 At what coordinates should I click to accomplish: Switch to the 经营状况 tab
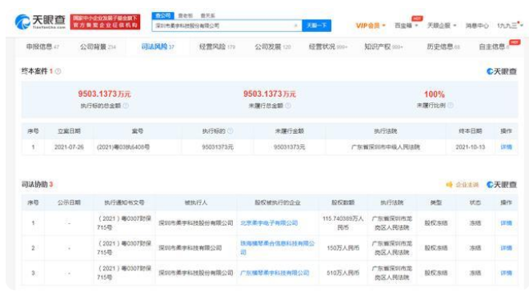[x=328, y=47]
